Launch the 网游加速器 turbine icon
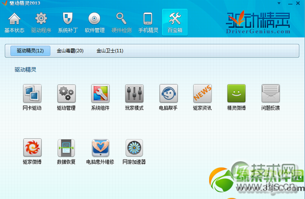Screen dimensions: 305x199 [134, 147]
